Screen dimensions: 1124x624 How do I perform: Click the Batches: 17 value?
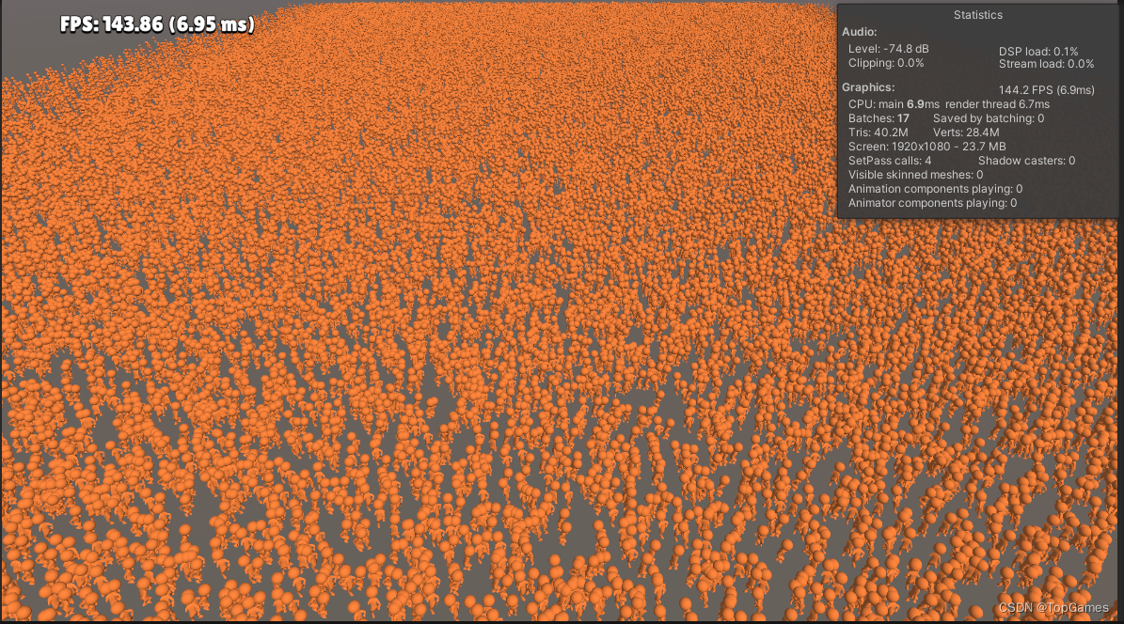click(879, 118)
